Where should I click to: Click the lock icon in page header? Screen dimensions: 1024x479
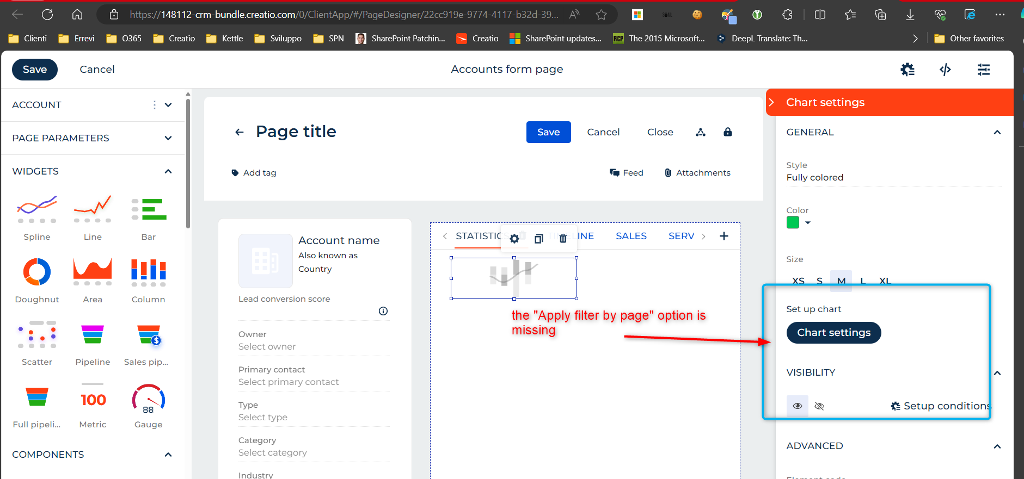728,132
